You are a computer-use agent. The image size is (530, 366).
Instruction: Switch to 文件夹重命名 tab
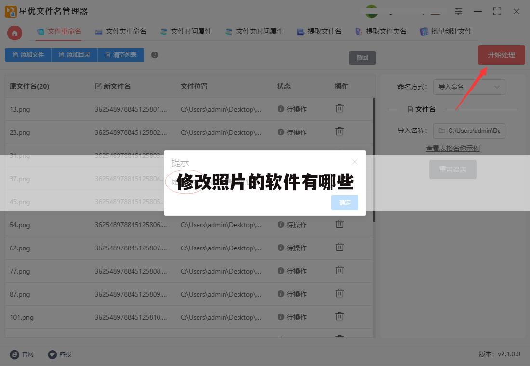click(x=120, y=31)
